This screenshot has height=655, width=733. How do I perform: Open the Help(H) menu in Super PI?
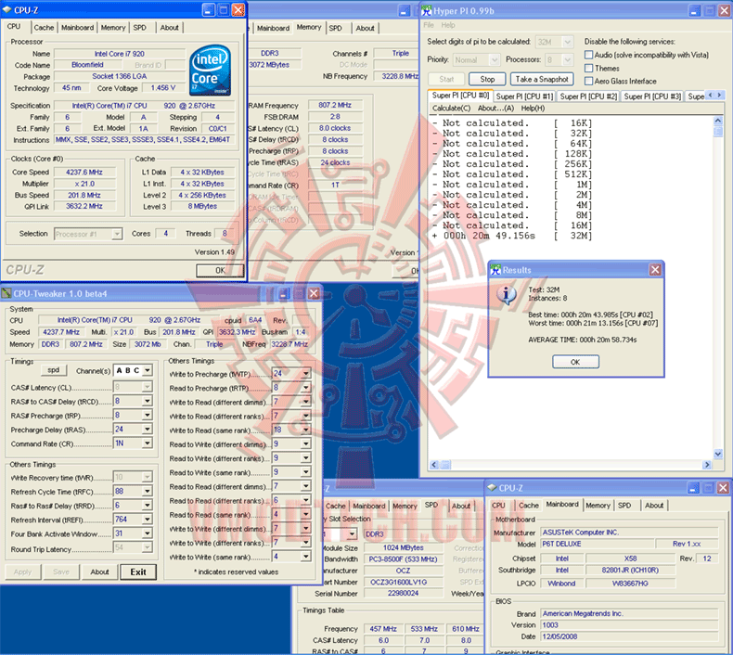click(533, 109)
